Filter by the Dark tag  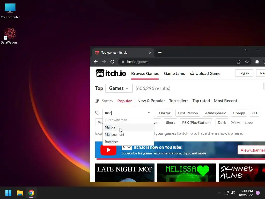(x=222, y=123)
